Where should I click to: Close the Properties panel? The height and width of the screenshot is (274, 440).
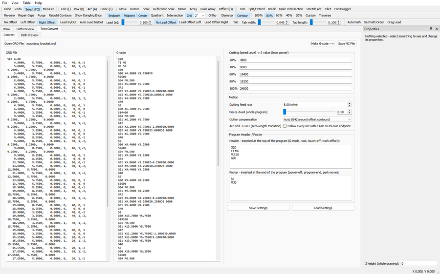point(437,29)
